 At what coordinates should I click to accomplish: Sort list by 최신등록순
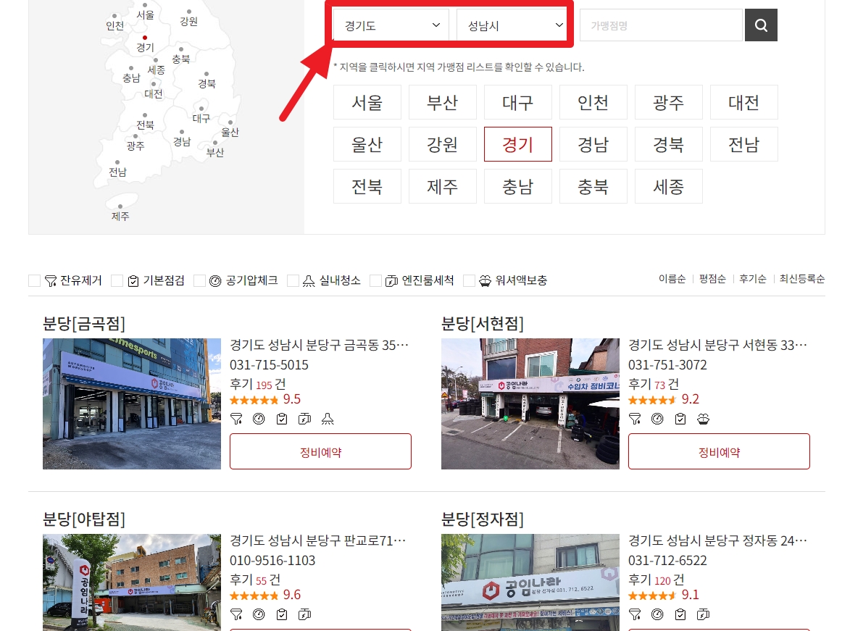coord(801,279)
